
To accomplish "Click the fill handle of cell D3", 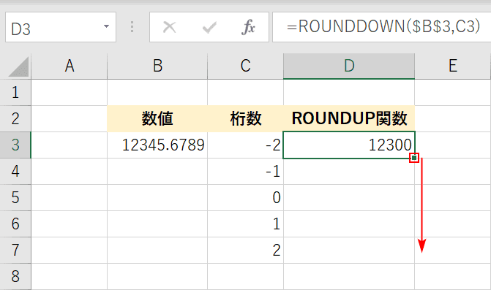I will (x=414, y=158).
